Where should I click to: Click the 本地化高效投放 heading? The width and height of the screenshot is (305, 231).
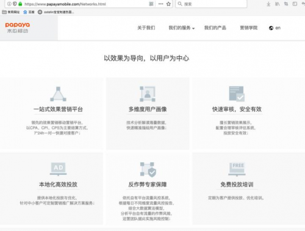point(58,185)
